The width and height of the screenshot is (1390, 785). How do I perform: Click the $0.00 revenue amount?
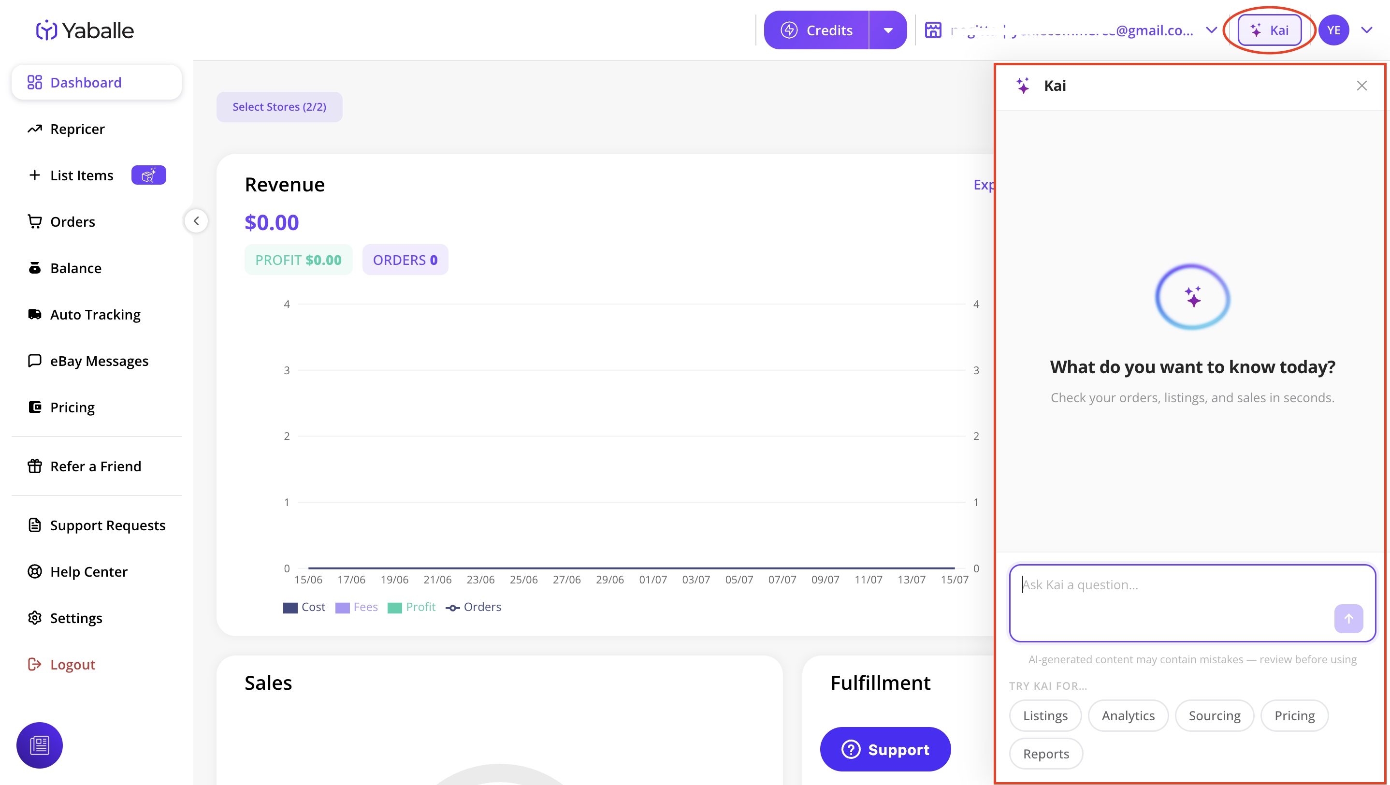pyautogui.click(x=272, y=222)
